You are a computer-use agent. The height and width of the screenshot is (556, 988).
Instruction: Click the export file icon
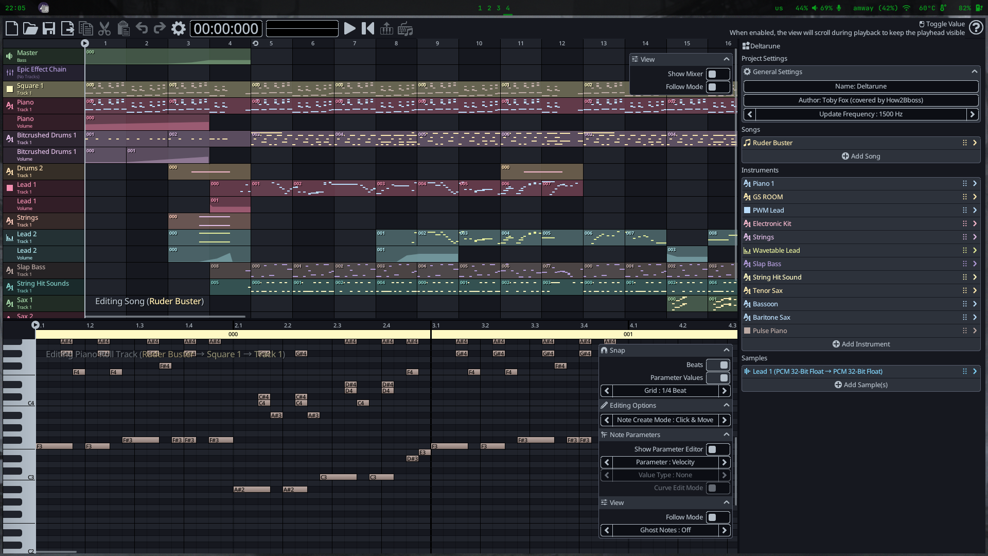[x=67, y=29]
